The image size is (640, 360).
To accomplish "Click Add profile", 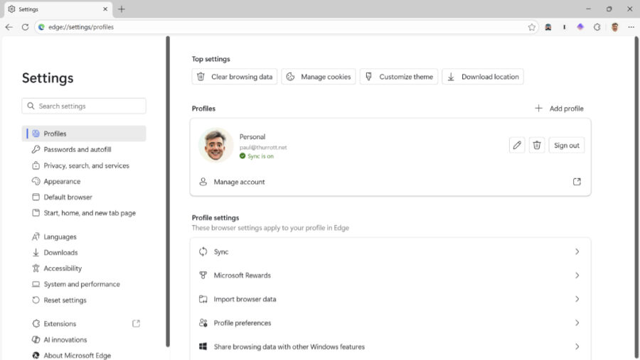I will click(559, 109).
